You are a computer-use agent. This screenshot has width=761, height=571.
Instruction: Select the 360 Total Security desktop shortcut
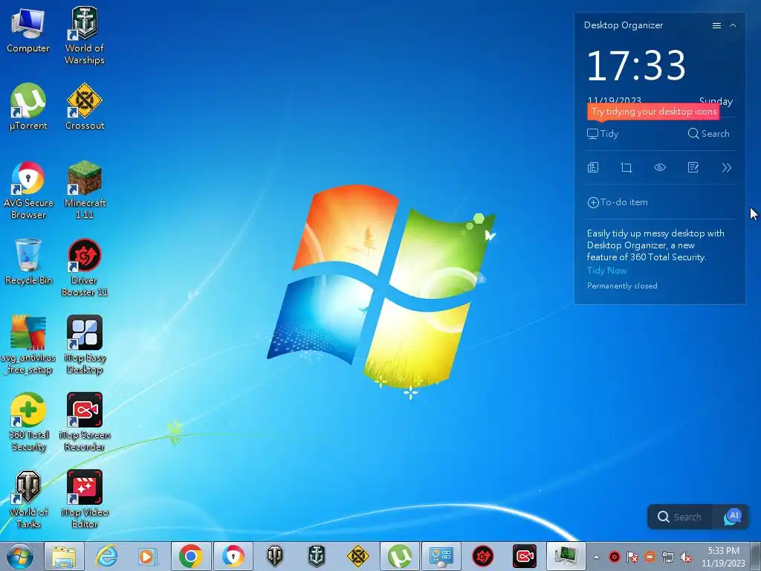[28, 422]
